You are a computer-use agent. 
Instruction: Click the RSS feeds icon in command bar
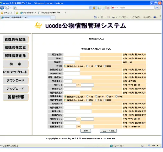pyautogui.click(x=102, y=17)
